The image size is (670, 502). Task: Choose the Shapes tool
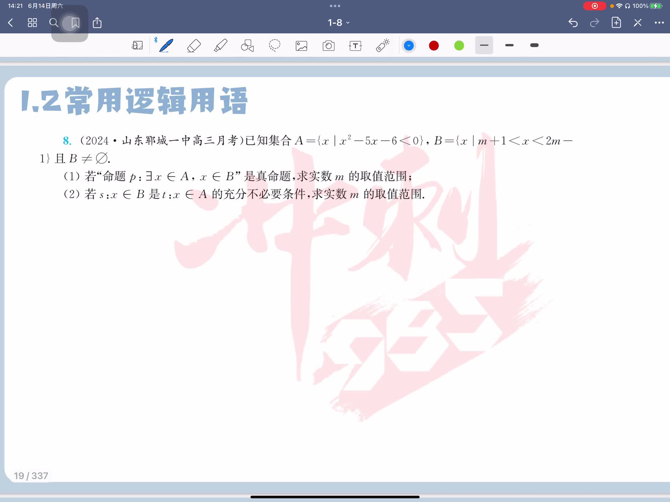247,45
